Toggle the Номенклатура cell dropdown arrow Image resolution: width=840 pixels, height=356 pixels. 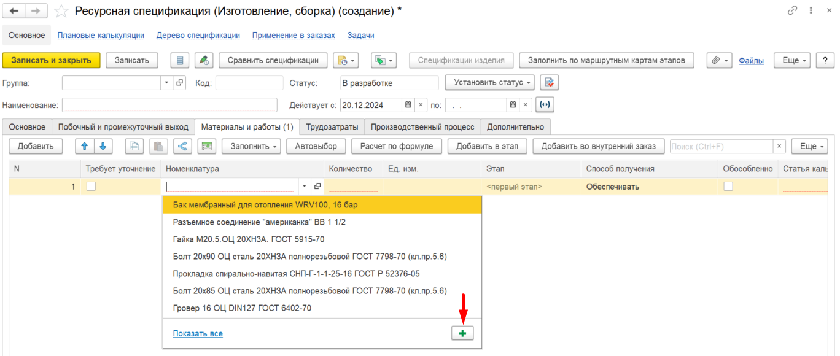(x=305, y=187)
